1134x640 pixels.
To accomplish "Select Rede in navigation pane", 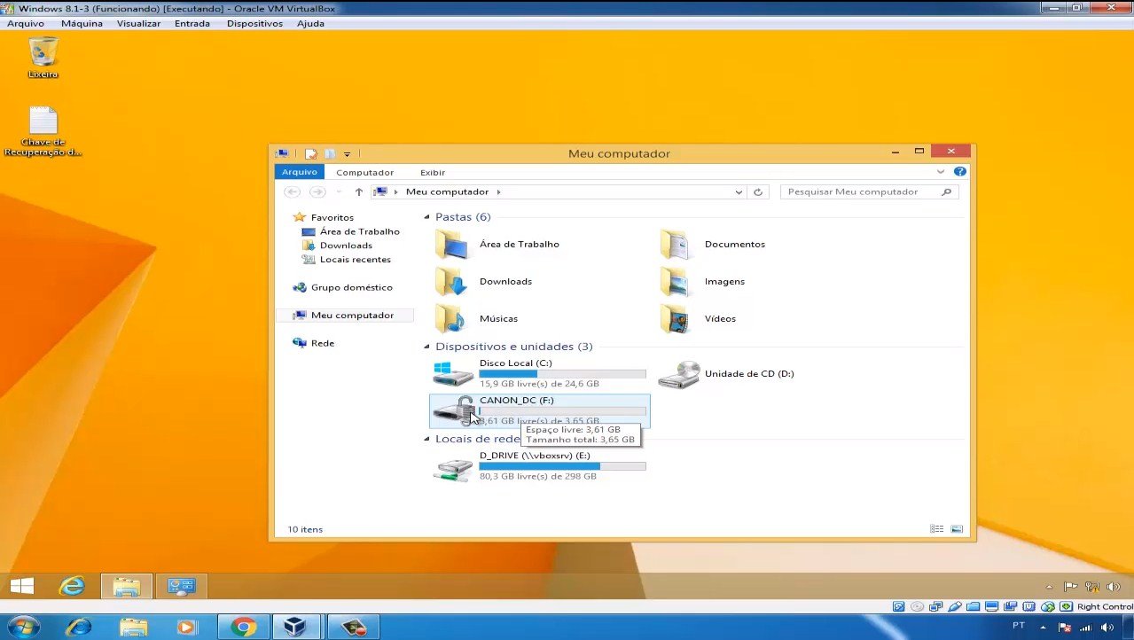I will [314, 343].
